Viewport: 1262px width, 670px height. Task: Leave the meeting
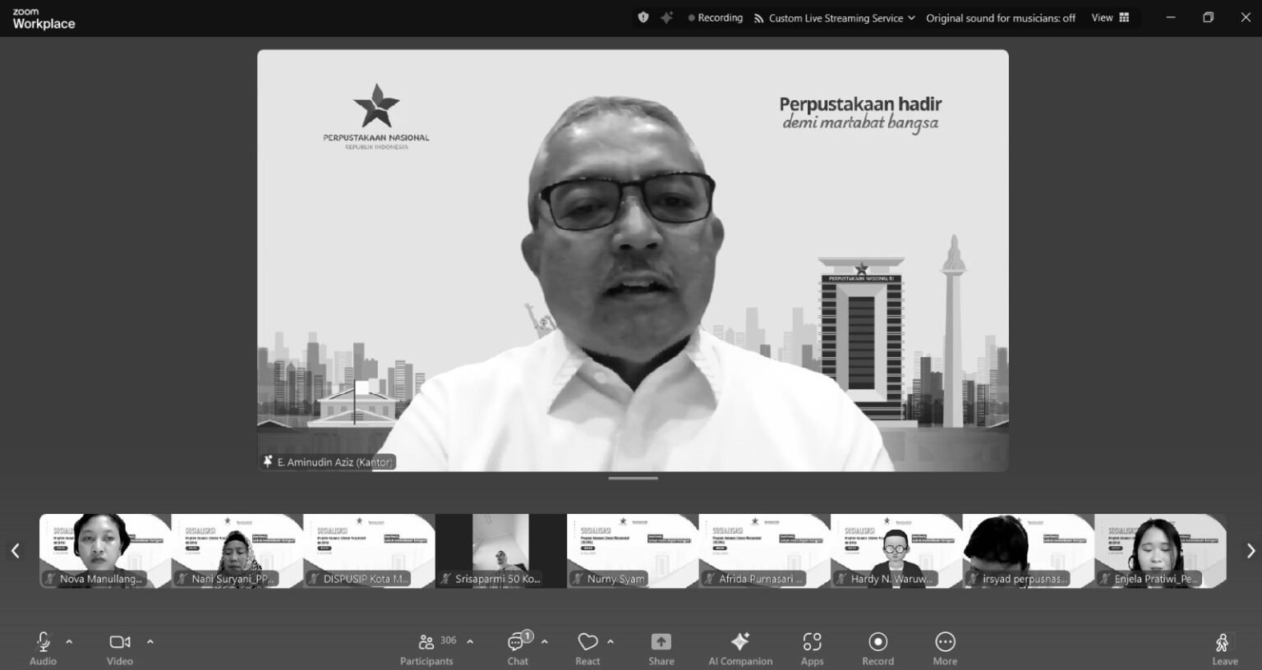click(1223, 648)
